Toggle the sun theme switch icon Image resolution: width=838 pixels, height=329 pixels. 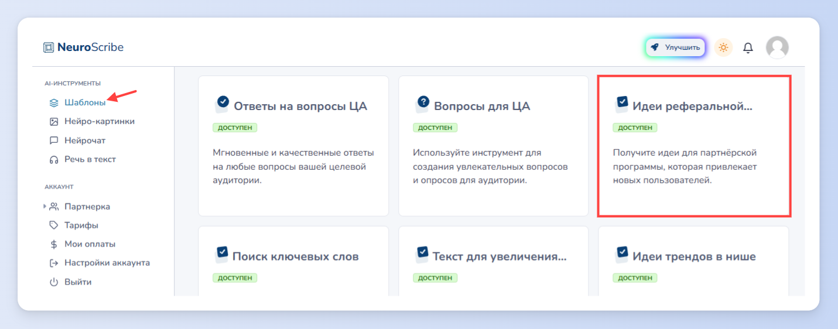(724, 47)
